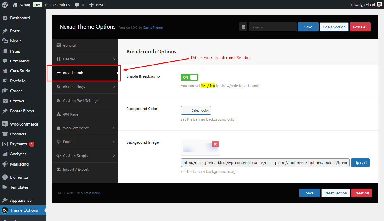The image size is (384, 221).
Task: Turn off the Enable Breadcrumb switch
Action: [x=190, y=77]
